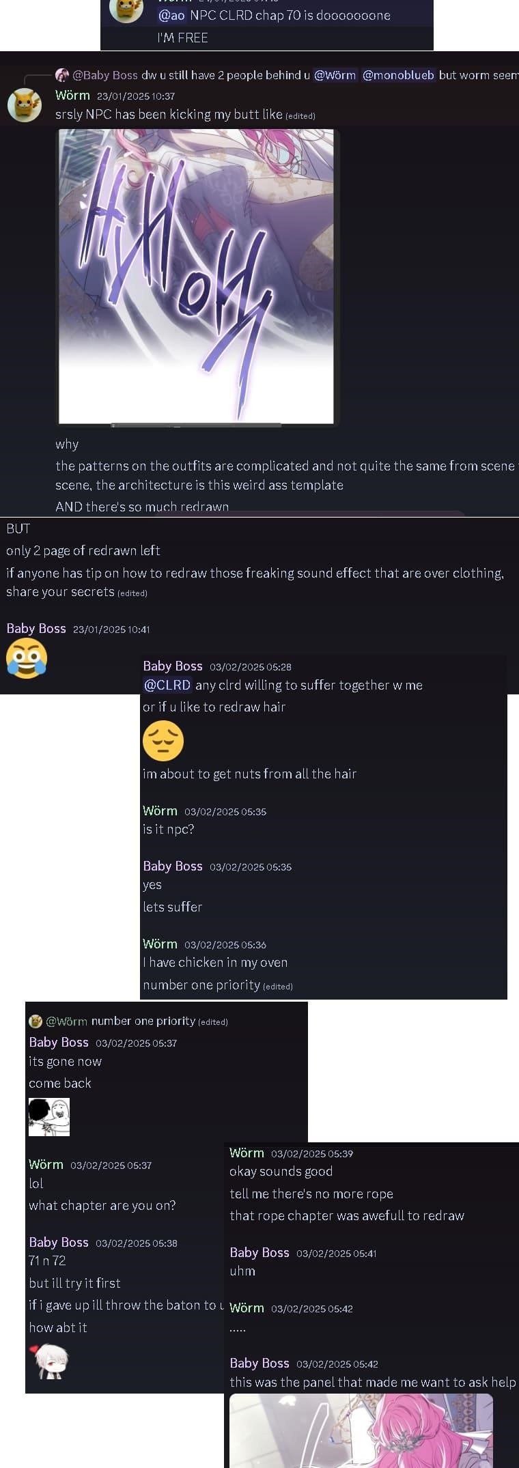Click the @Baby Boss mention in the reply preview
Image resolution: width=519 pixels, height=1468 pixels.
[105, 75]
